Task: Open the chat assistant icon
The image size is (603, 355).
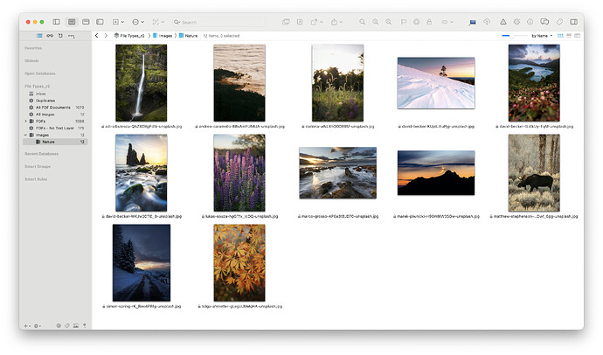Action: coord(544,21)
